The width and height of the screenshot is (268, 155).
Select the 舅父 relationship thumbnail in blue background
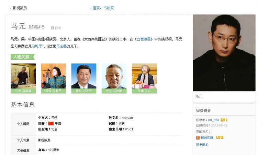pos(84,79)
